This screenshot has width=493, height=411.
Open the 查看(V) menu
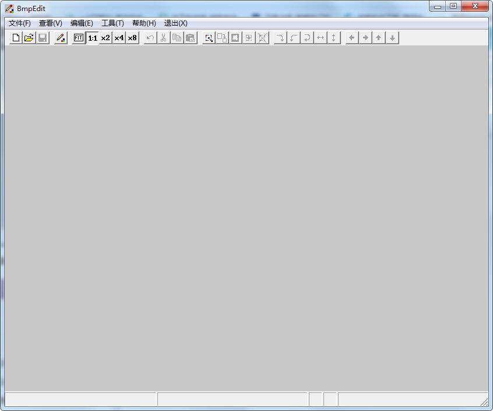click(51, 23)
